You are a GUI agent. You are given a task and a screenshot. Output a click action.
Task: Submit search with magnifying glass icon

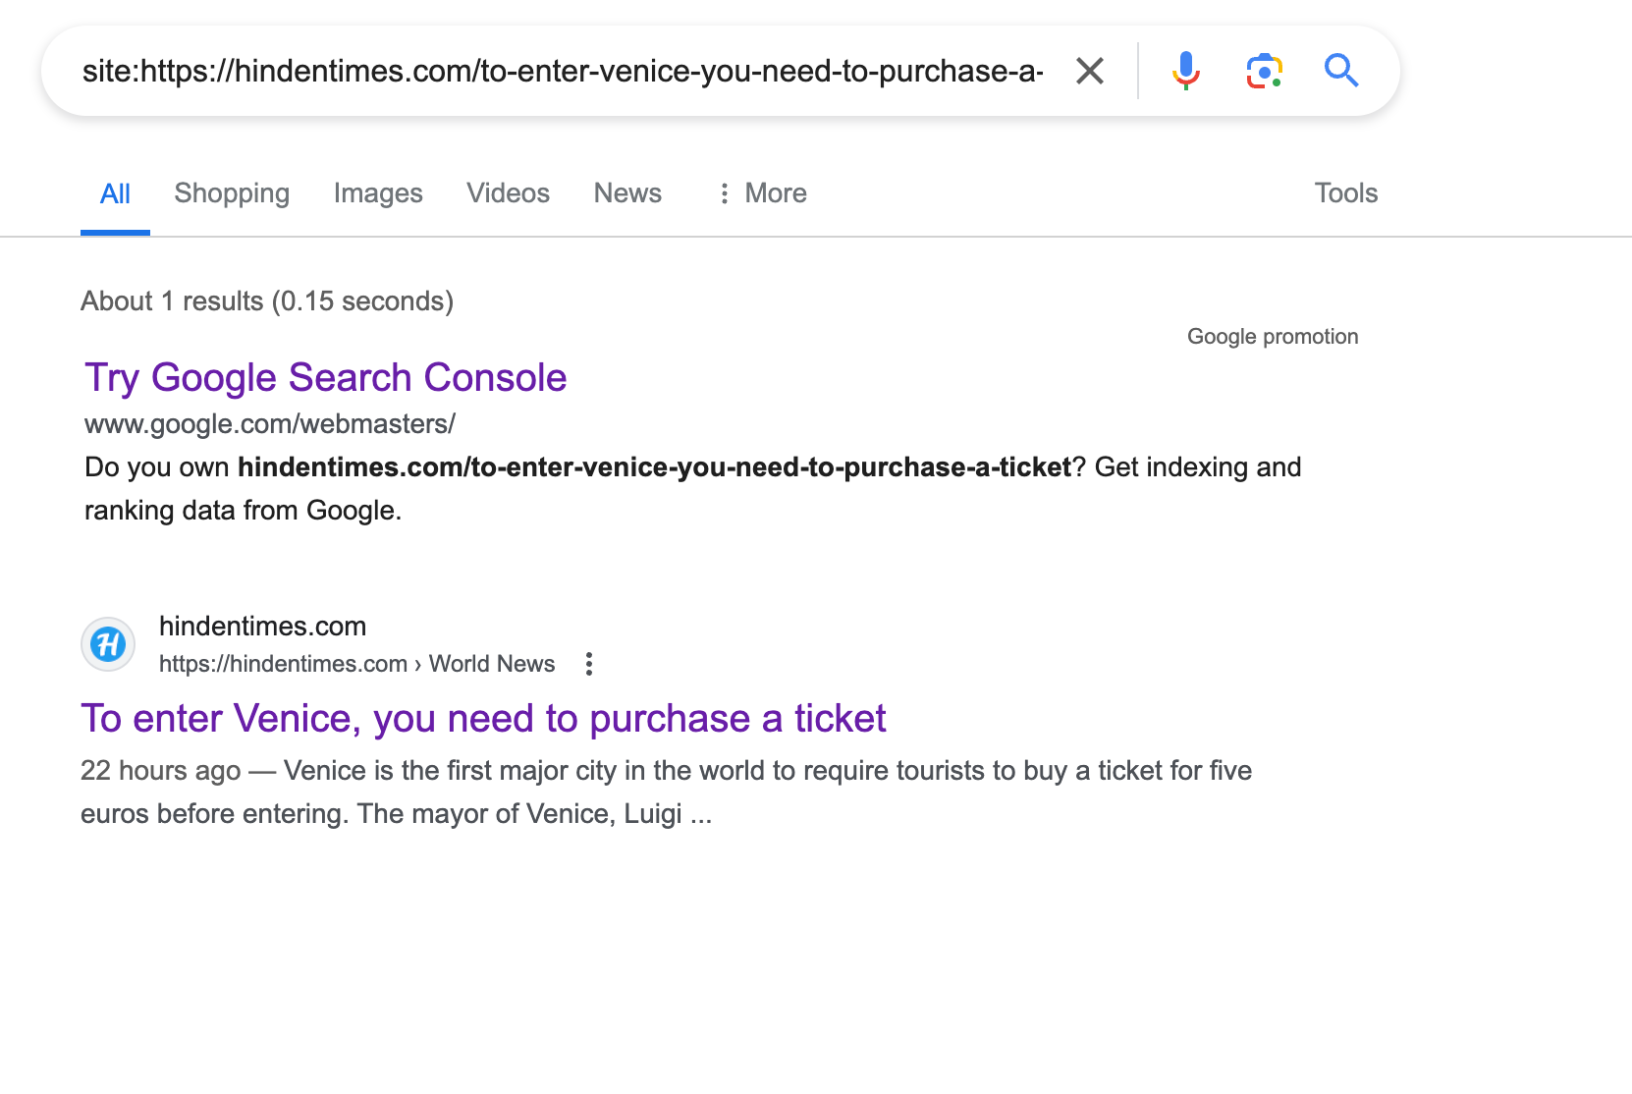(x=1340, y=71)
